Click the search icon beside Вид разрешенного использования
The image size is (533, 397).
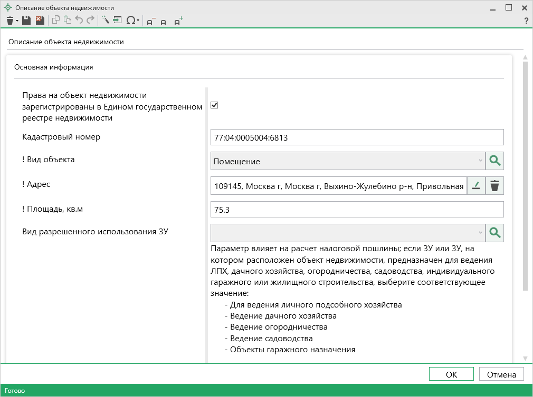click(x=494, y=233)
